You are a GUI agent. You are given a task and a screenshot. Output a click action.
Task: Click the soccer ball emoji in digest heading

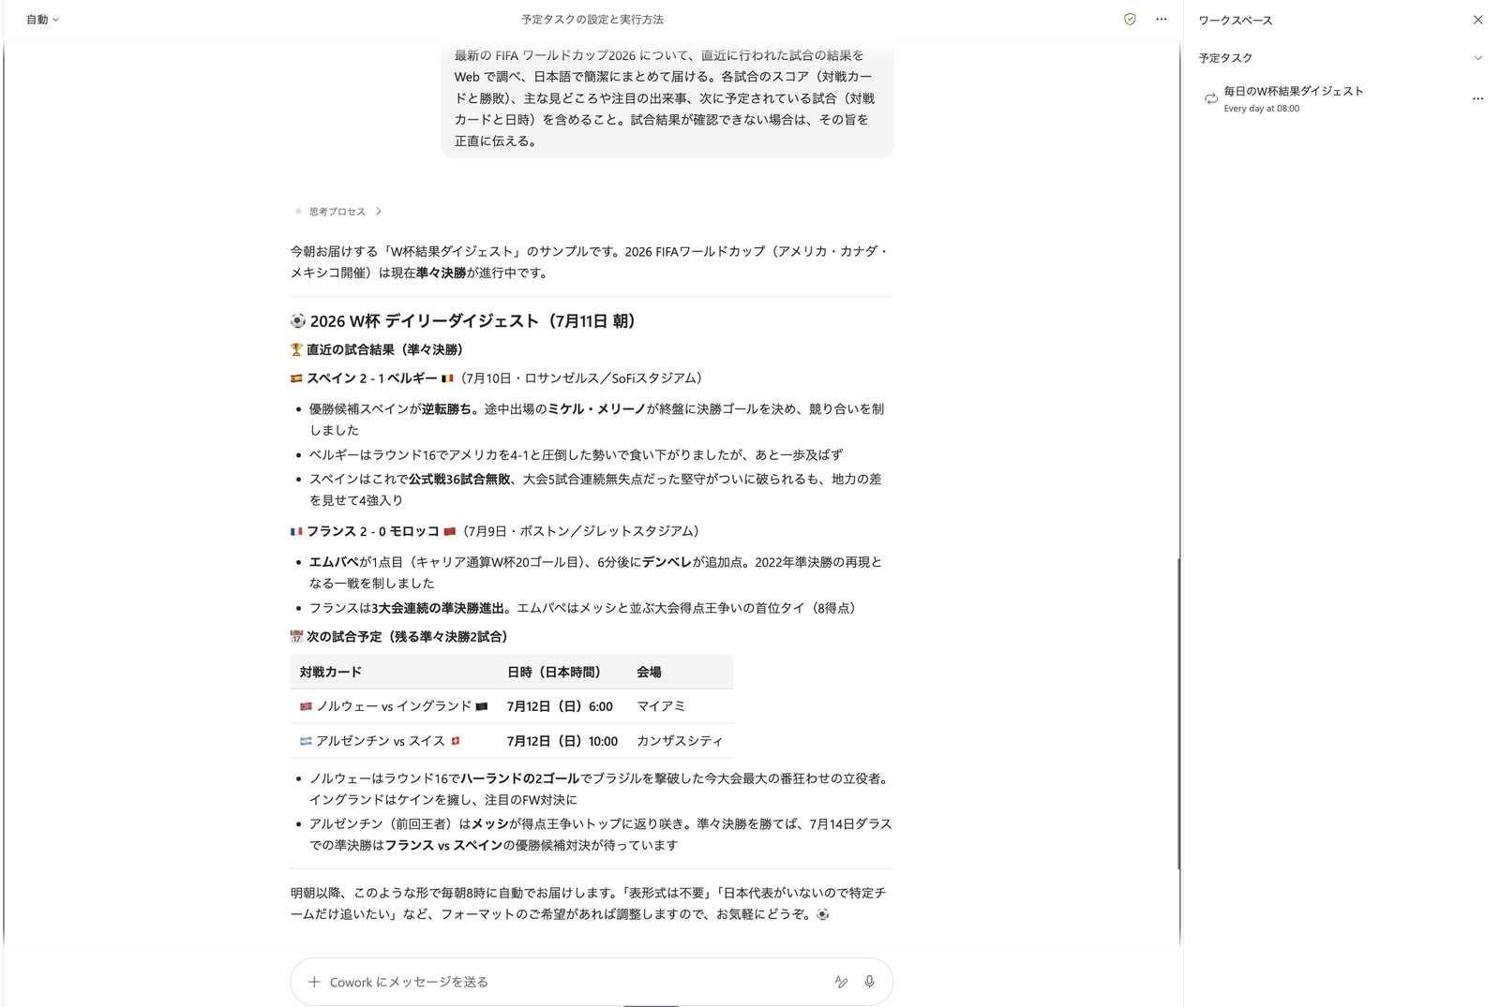(x=298, y=321)
